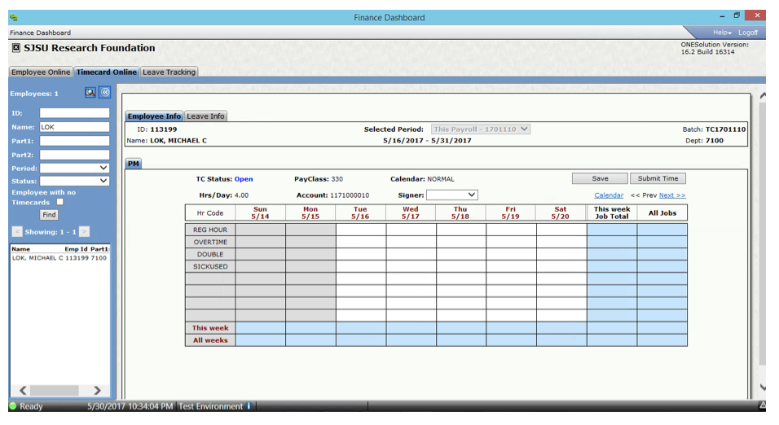Click the ID search input field
779x425 pixels.
[x=74, y=113]
